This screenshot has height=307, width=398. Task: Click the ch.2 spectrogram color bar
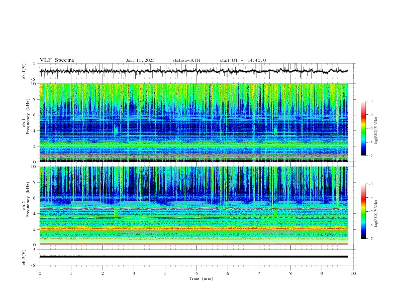(x=364, y=211)
